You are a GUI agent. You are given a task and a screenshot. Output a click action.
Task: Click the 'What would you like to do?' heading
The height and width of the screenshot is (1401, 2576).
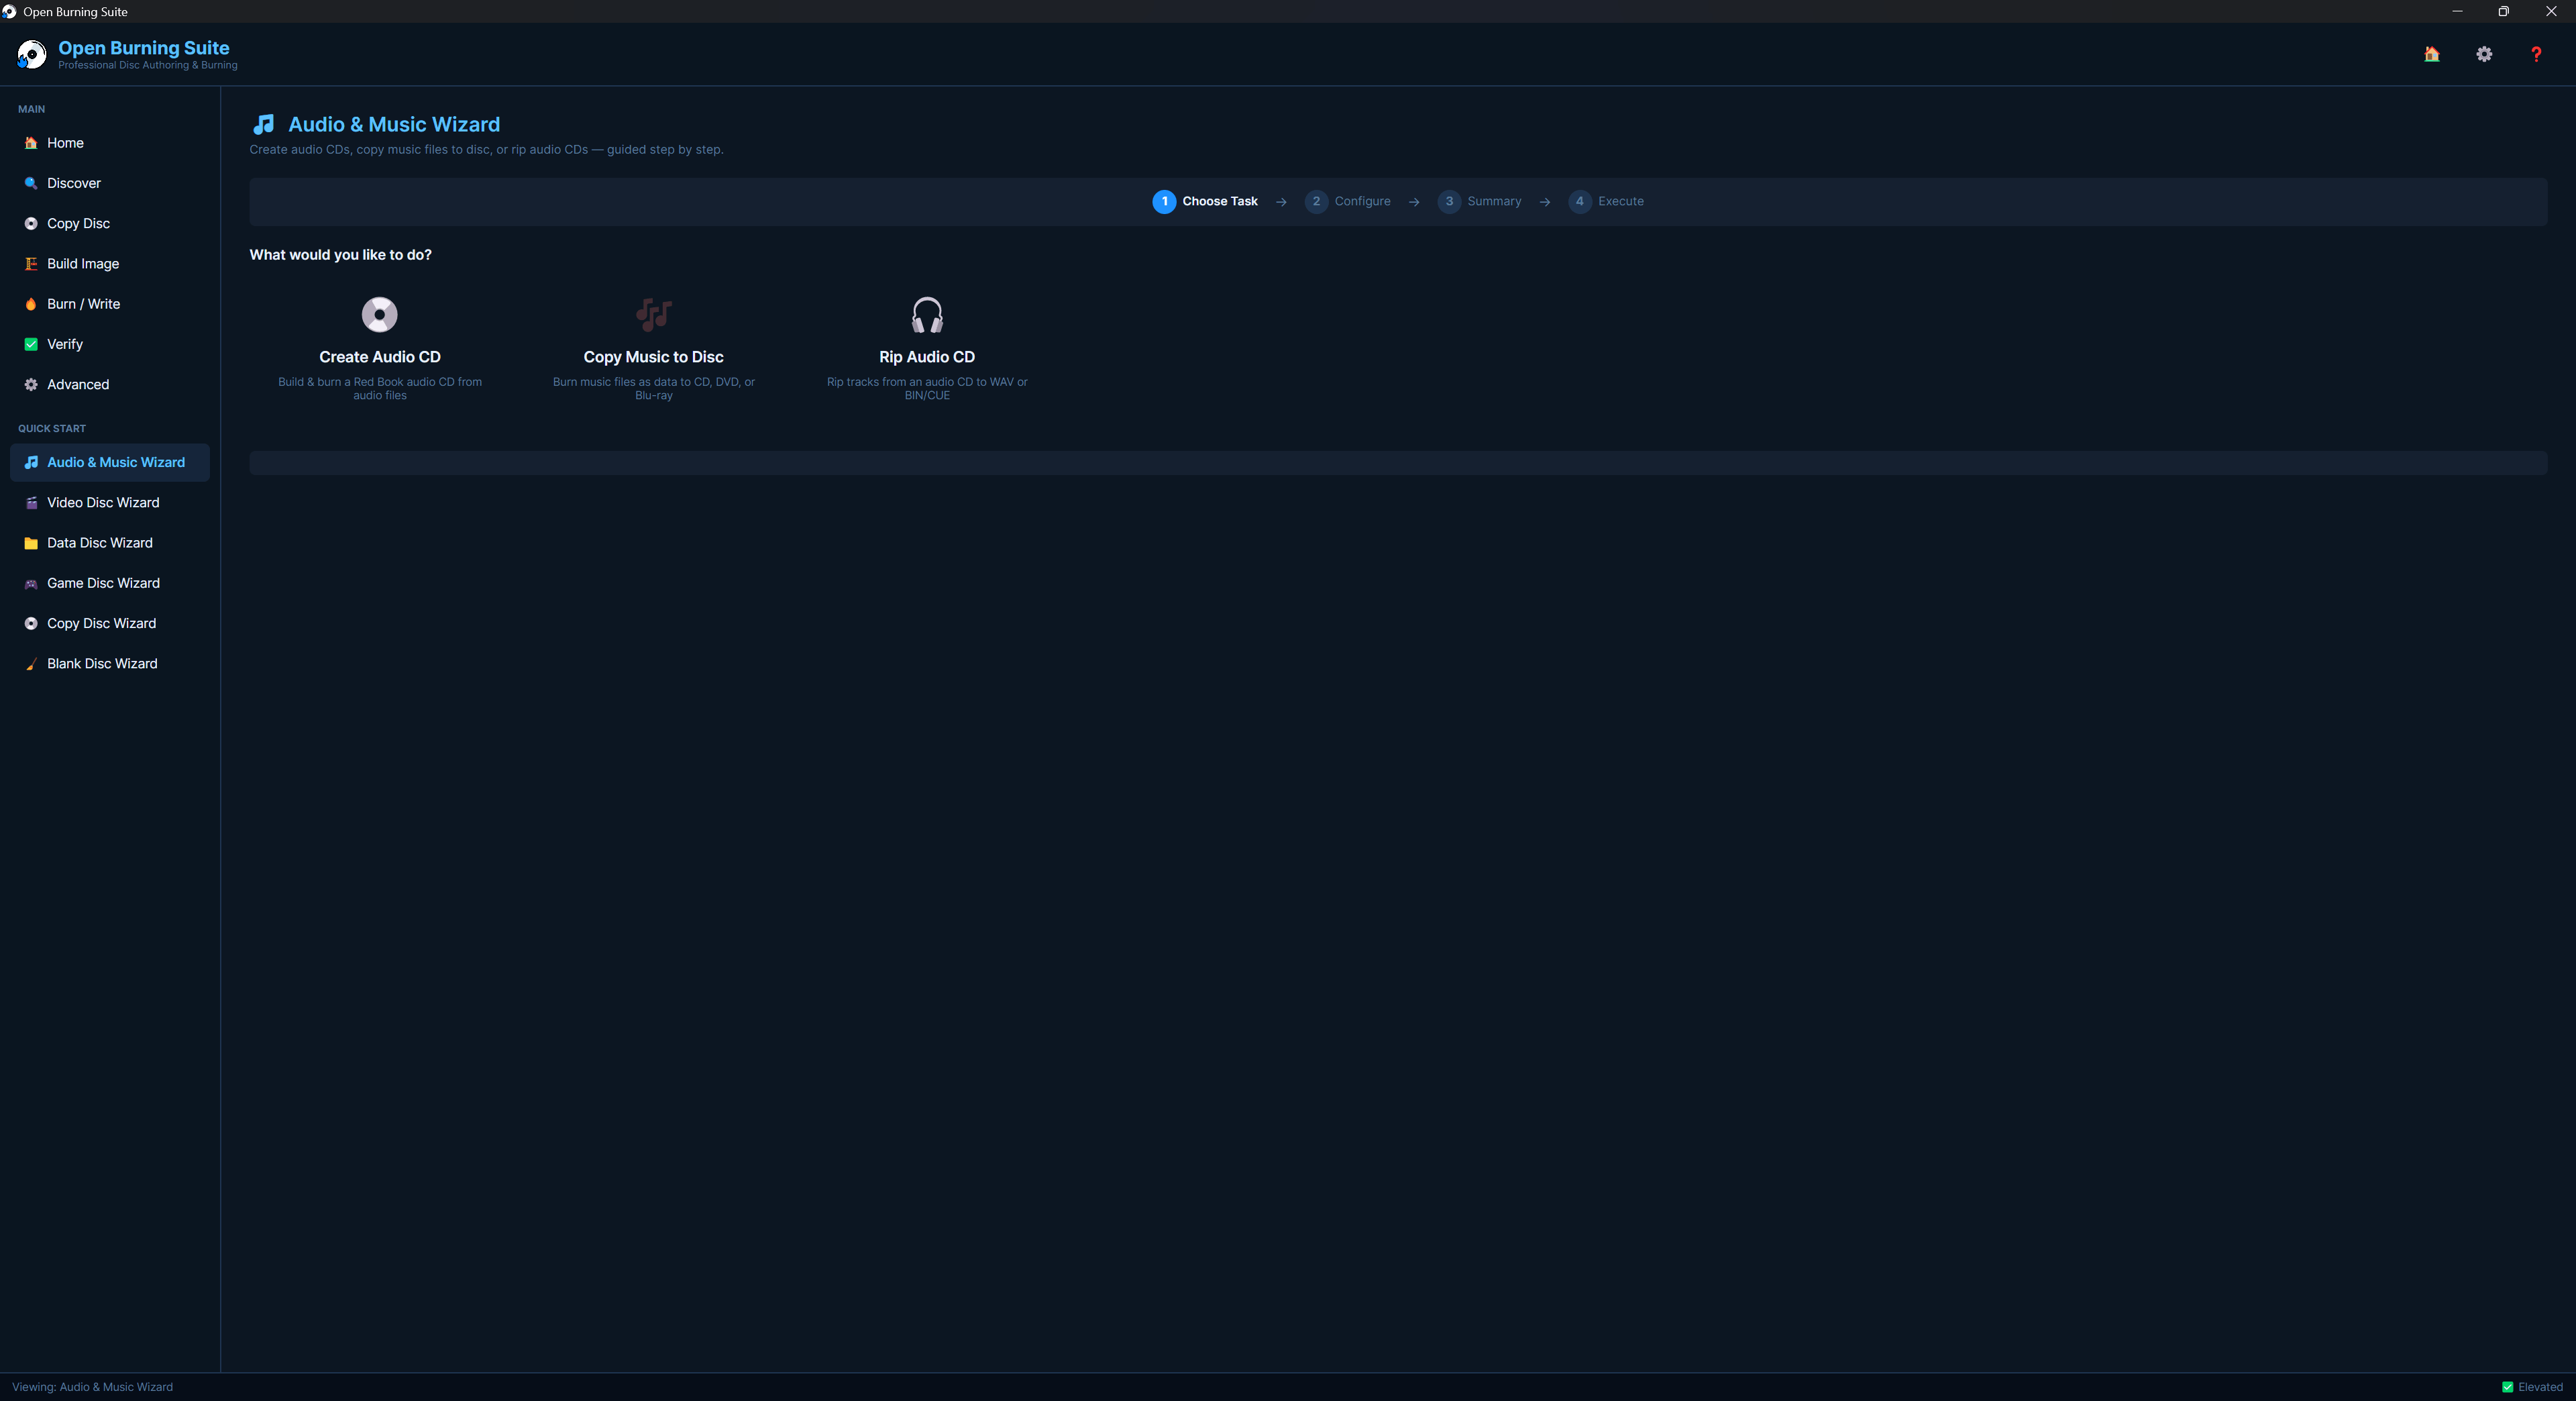pos(340,255)
